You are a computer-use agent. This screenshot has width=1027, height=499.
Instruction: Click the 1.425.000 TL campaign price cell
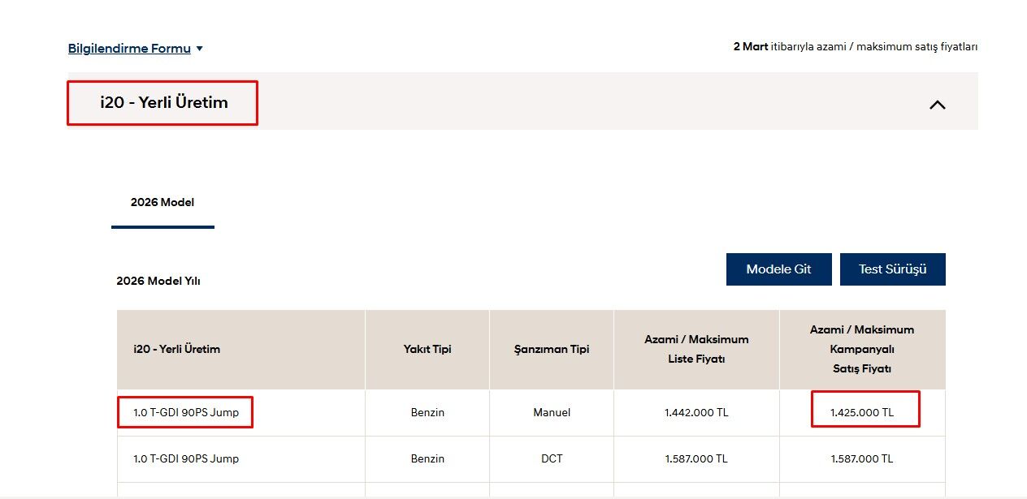coord(861,412)
